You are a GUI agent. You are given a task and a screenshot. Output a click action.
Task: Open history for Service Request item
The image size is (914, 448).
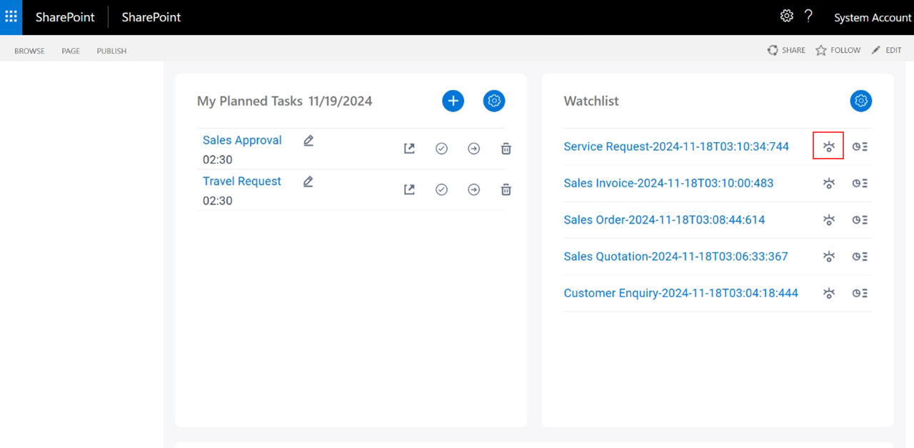coord(860,146)
